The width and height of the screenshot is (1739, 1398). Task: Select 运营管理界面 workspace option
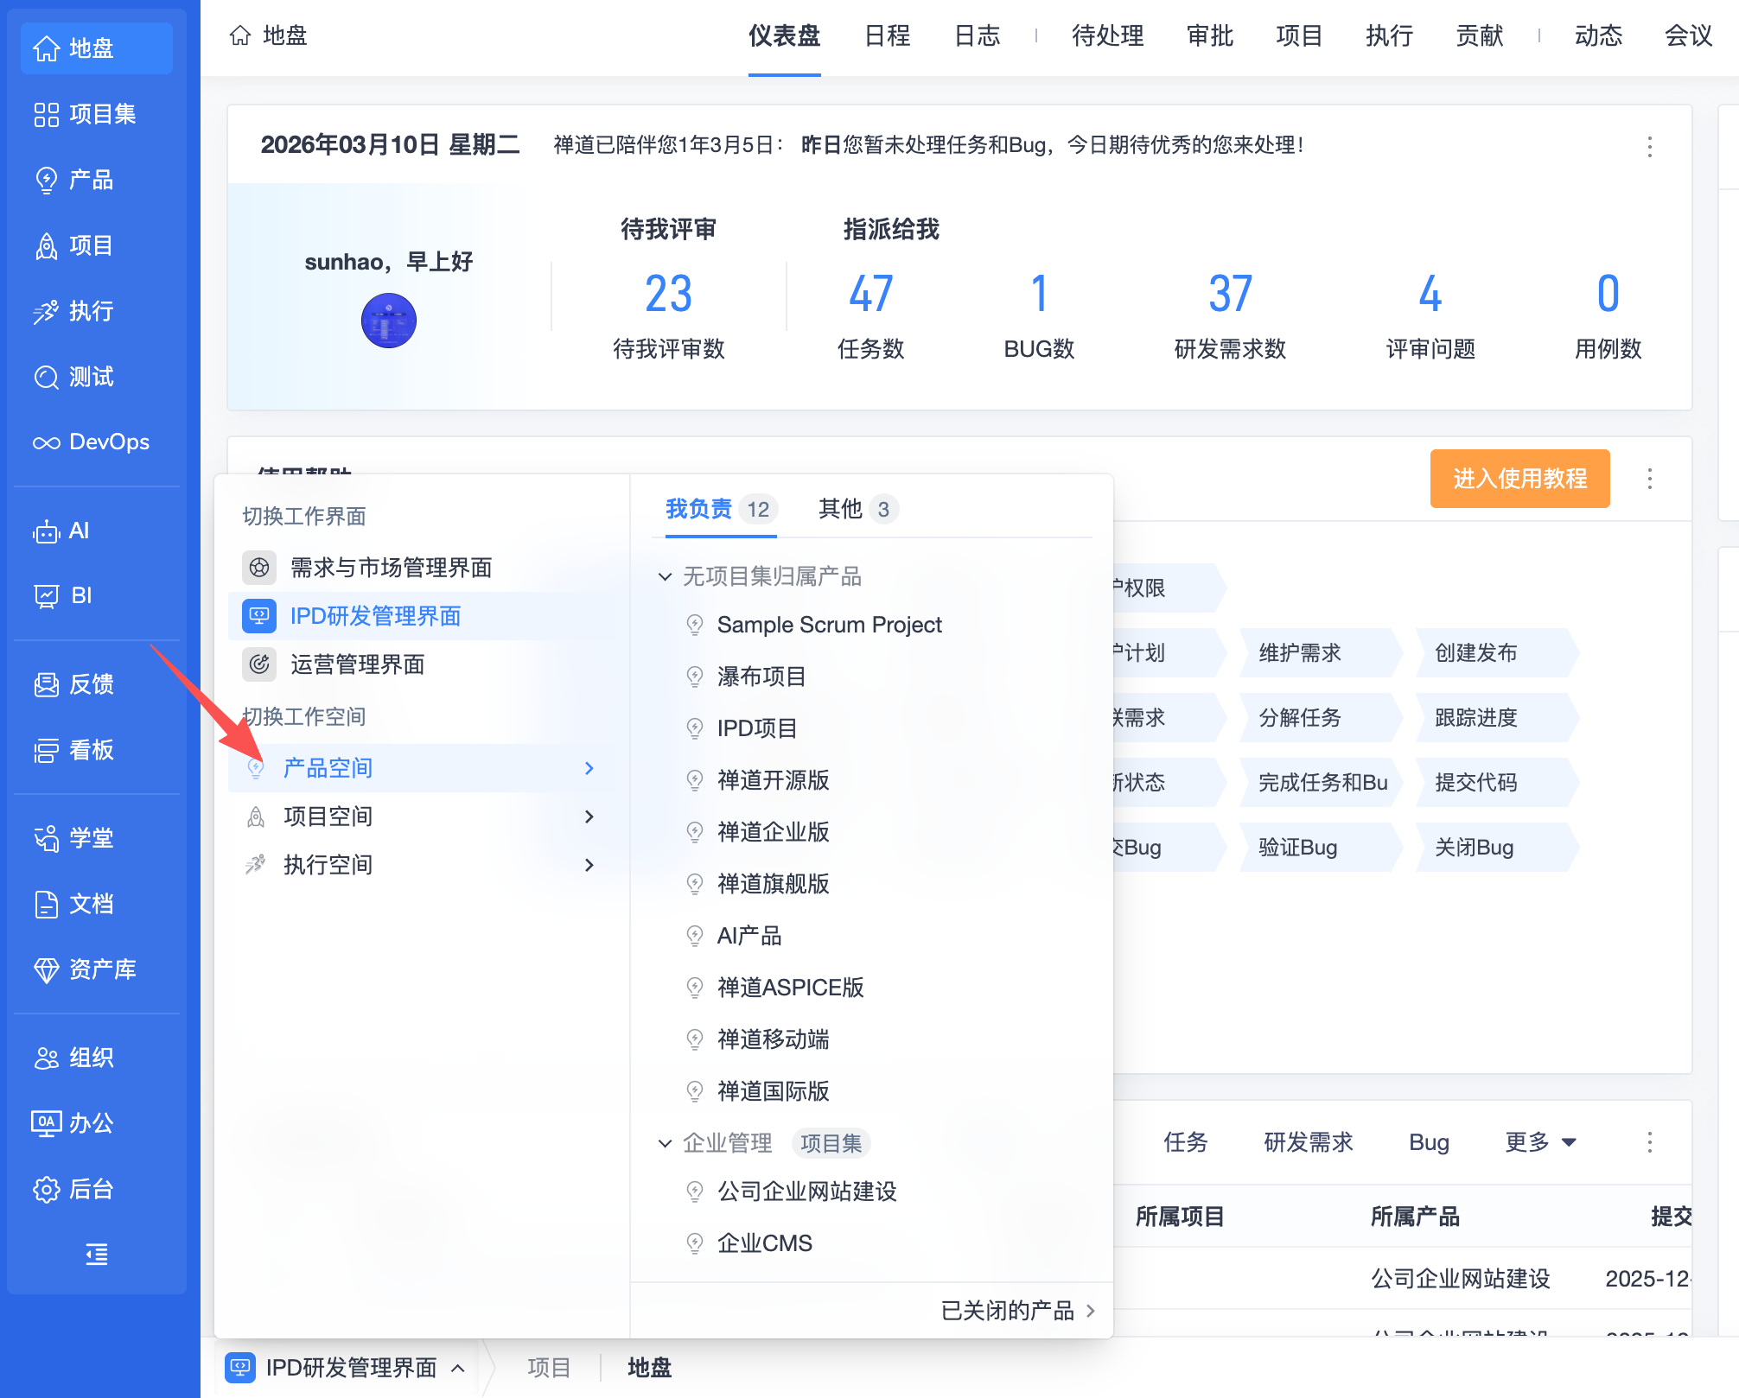coord(357,664)
